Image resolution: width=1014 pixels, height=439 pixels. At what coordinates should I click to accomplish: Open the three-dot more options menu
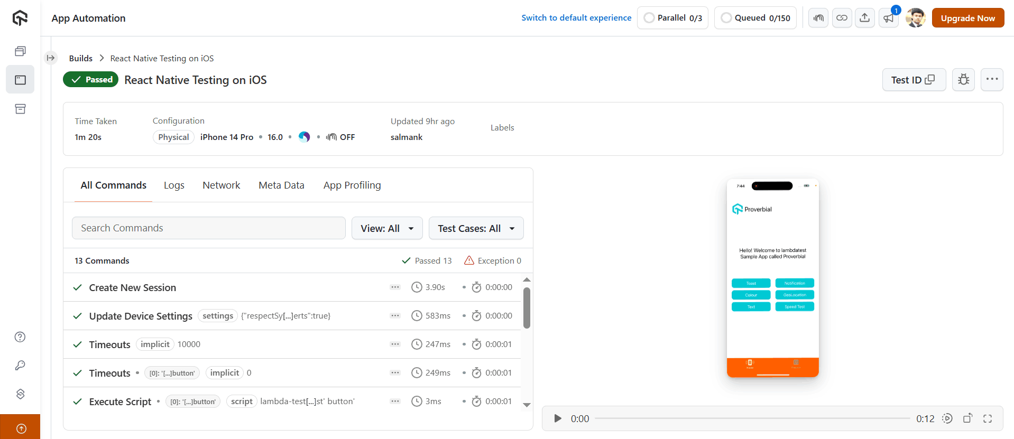tap(992, 80)
